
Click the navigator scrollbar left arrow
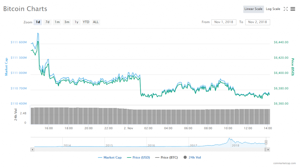tap(32, 150)
